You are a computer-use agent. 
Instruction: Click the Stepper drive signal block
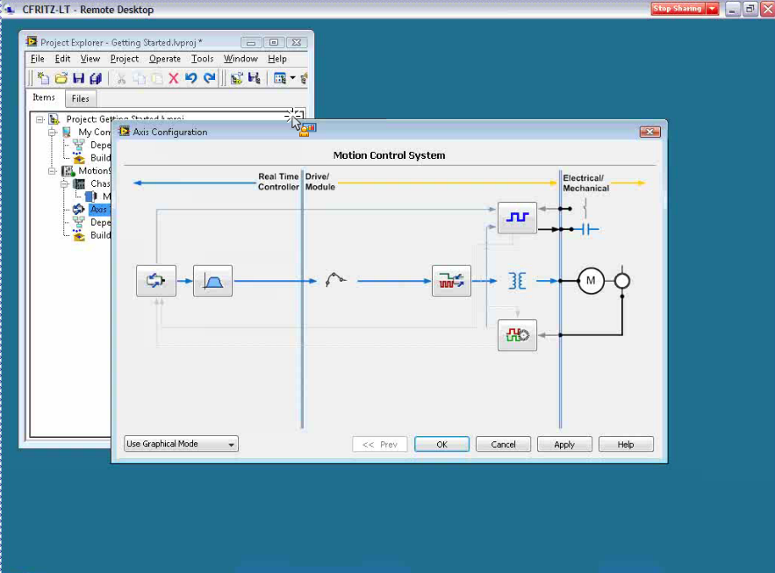451,281
